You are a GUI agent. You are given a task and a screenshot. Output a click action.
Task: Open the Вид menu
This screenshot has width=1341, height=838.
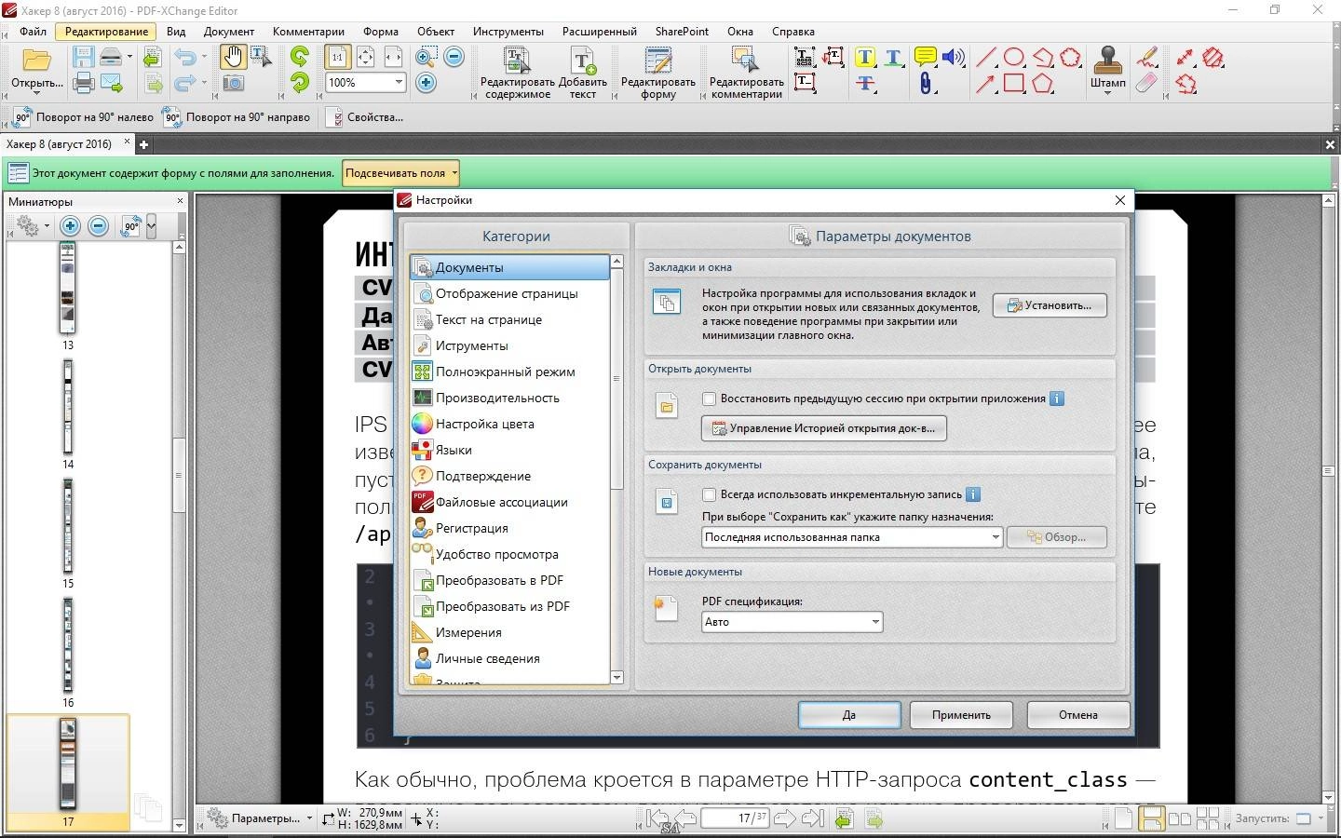(176, 32)
